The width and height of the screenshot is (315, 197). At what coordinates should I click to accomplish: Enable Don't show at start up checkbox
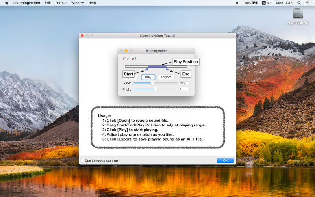pyautogui.click(x=82, y=161)
